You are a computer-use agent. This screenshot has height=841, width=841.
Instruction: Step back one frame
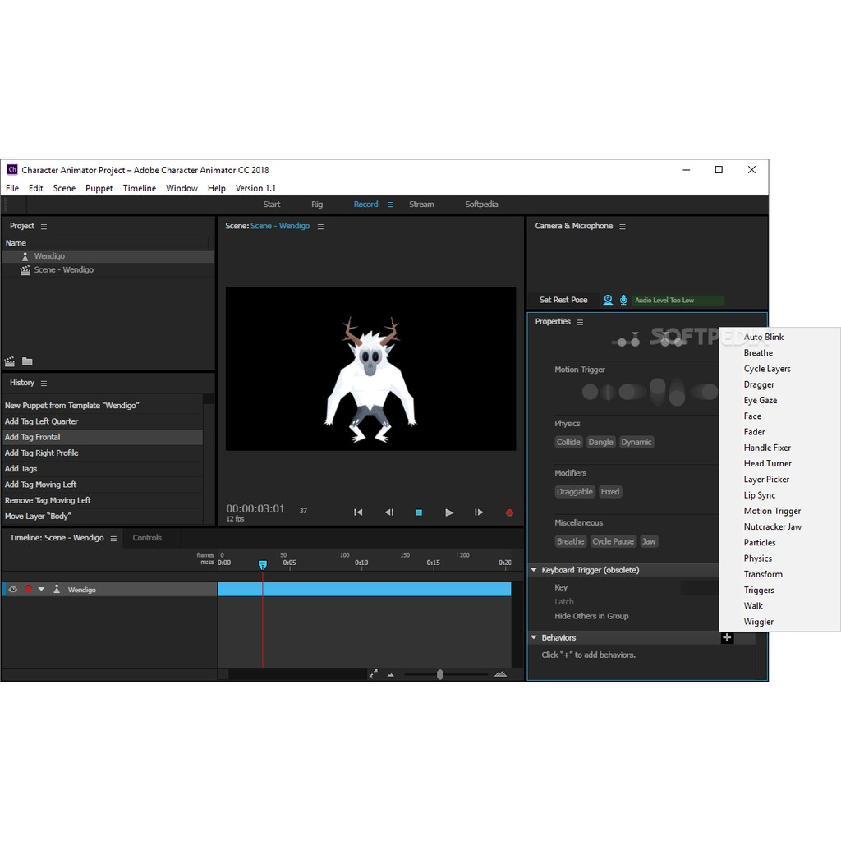pos(388,512)
